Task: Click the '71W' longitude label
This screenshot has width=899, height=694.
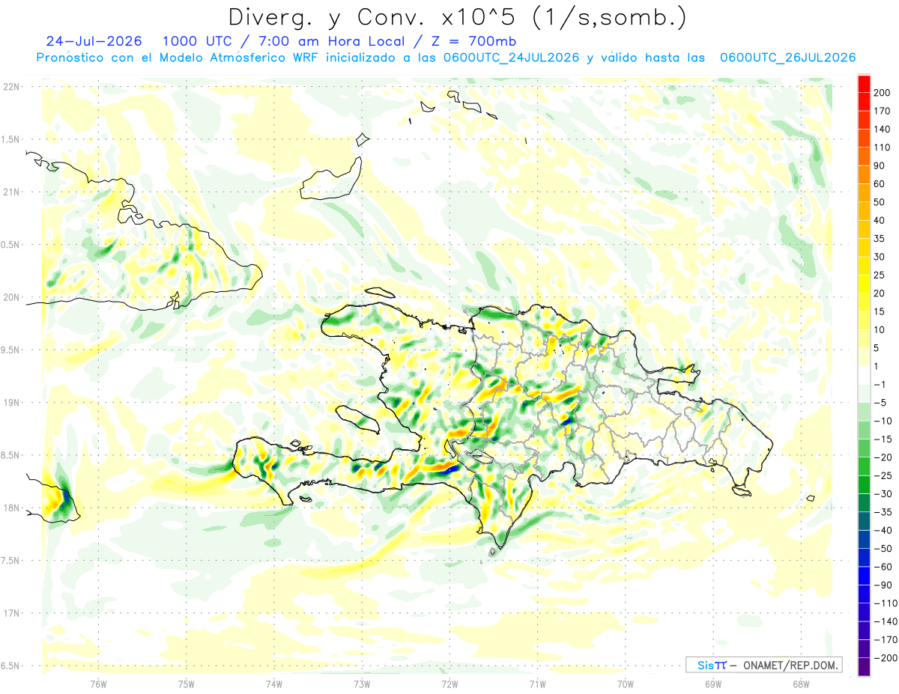Action: (537, 685)
